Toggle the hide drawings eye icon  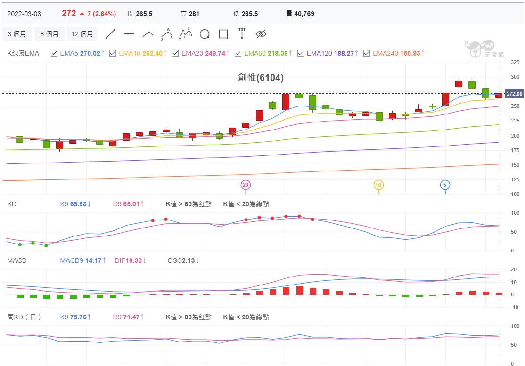pos(261,34)
